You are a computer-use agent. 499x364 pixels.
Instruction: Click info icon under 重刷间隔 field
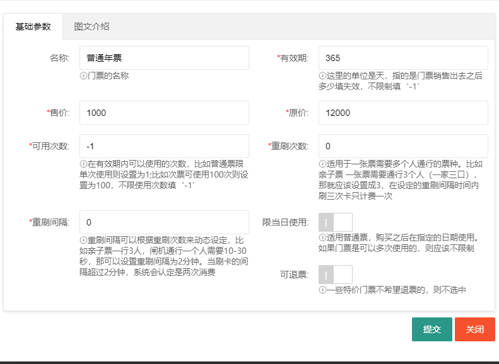click(83, 240)
